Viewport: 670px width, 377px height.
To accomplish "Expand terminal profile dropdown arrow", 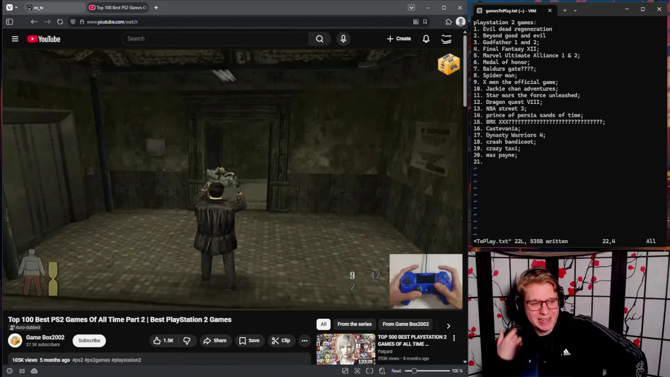I will pos(575,10).
